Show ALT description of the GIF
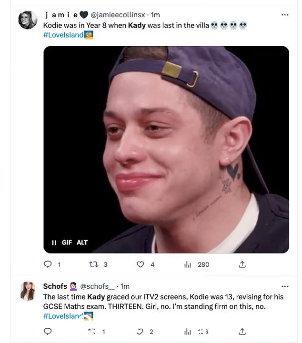 (x=82, y=242)
